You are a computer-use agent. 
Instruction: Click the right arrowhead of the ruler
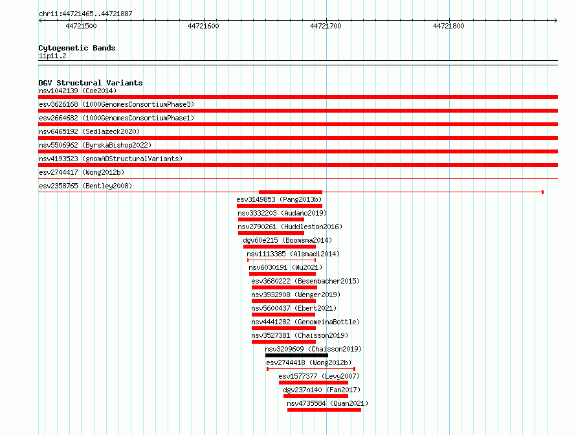pyautogui.click(x=556, y=20)
